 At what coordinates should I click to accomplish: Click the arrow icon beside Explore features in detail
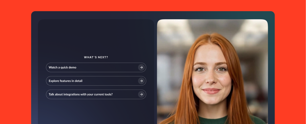141,81
